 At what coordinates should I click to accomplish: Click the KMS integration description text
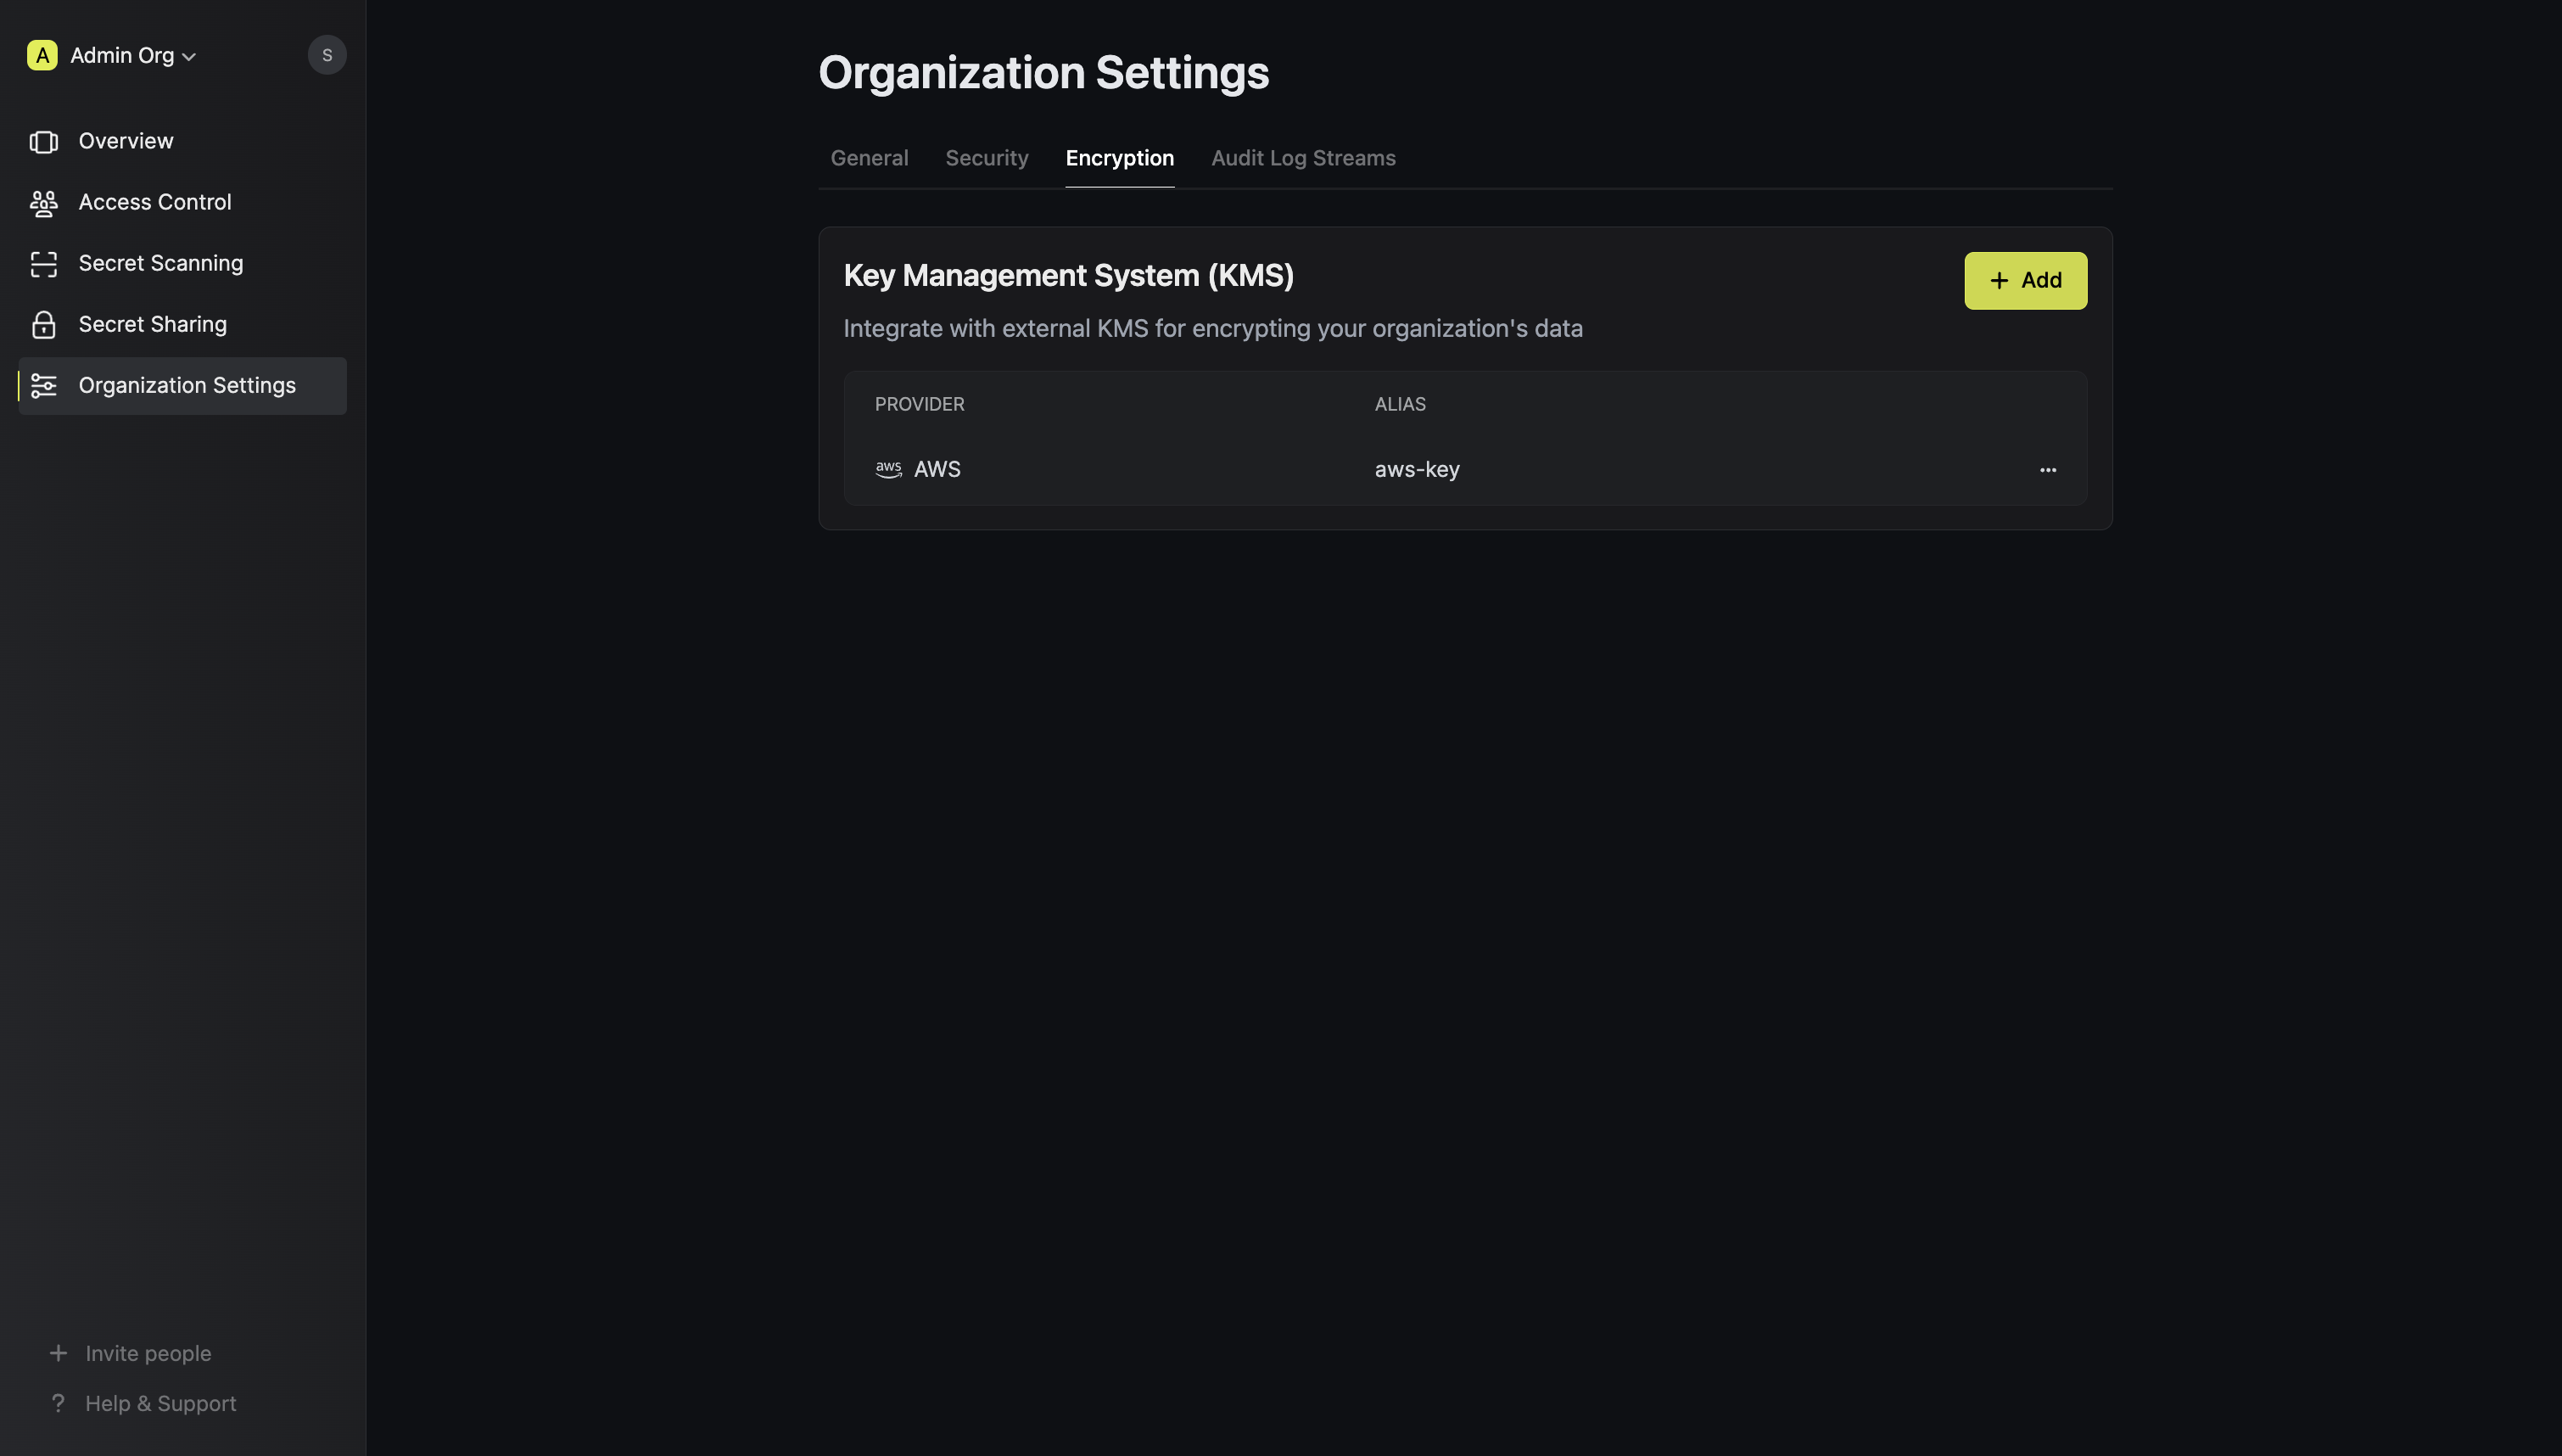click(x=1212, y=329)
